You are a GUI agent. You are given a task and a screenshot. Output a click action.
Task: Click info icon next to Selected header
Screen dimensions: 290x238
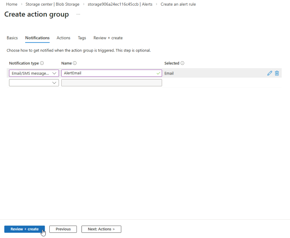tap(182, 63)
